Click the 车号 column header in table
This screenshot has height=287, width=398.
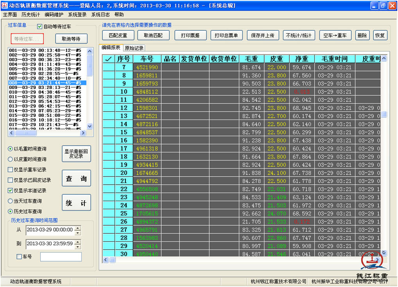coord(147,59)
